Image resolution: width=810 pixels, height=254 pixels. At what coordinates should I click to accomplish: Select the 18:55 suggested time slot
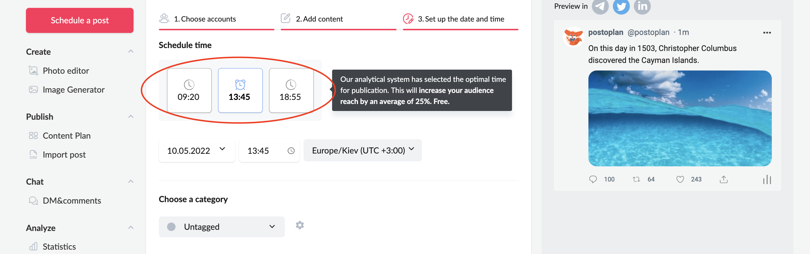point(291,90)
